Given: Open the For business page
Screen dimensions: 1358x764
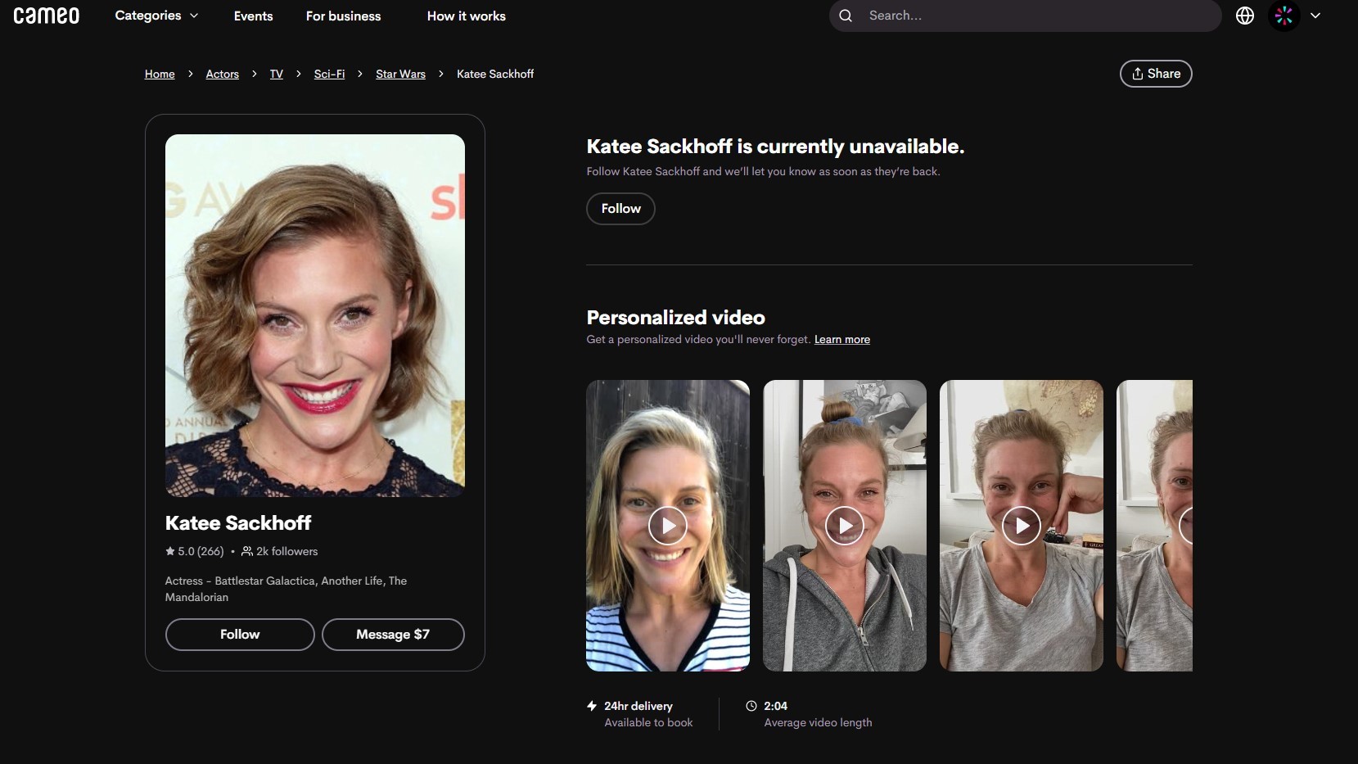Looking at the screenshot, I should [x=343, y=16].
